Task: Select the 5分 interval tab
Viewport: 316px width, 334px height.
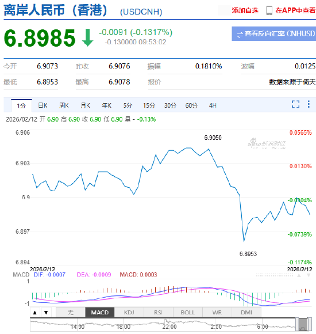Action: [128, 105]
